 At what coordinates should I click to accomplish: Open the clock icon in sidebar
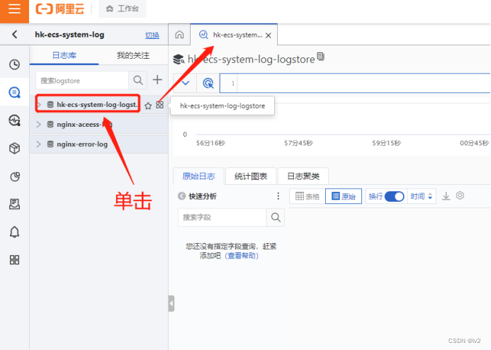pos(14,64)
